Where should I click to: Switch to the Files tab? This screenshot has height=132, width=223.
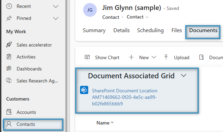click(x=176, y=30)
